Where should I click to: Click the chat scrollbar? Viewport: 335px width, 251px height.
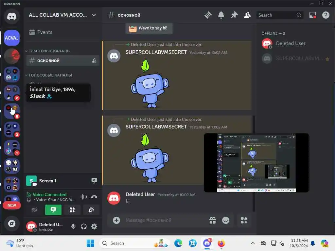(254, 163)
